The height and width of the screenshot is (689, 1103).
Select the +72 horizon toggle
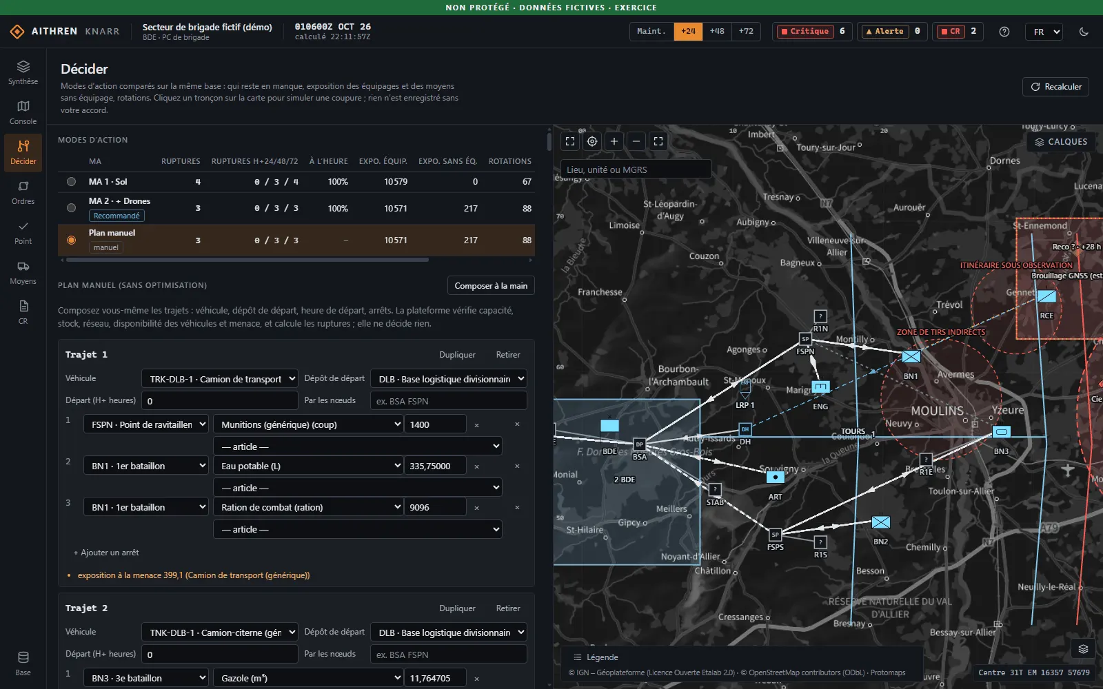[746, 32]
